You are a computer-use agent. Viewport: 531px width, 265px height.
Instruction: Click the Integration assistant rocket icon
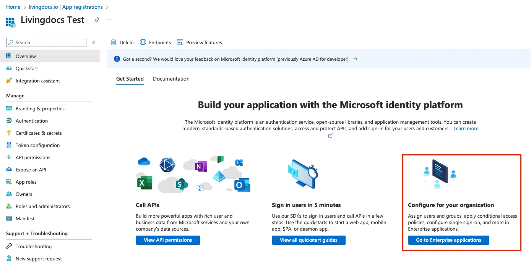point(9,81)
